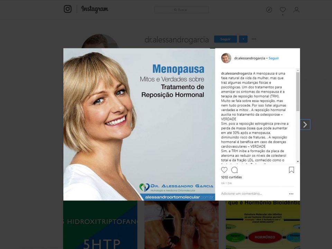Click the Instagram camera logo icon

(x=67, y=9)
